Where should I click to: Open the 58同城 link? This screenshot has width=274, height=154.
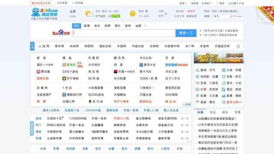tap(94, 79)
